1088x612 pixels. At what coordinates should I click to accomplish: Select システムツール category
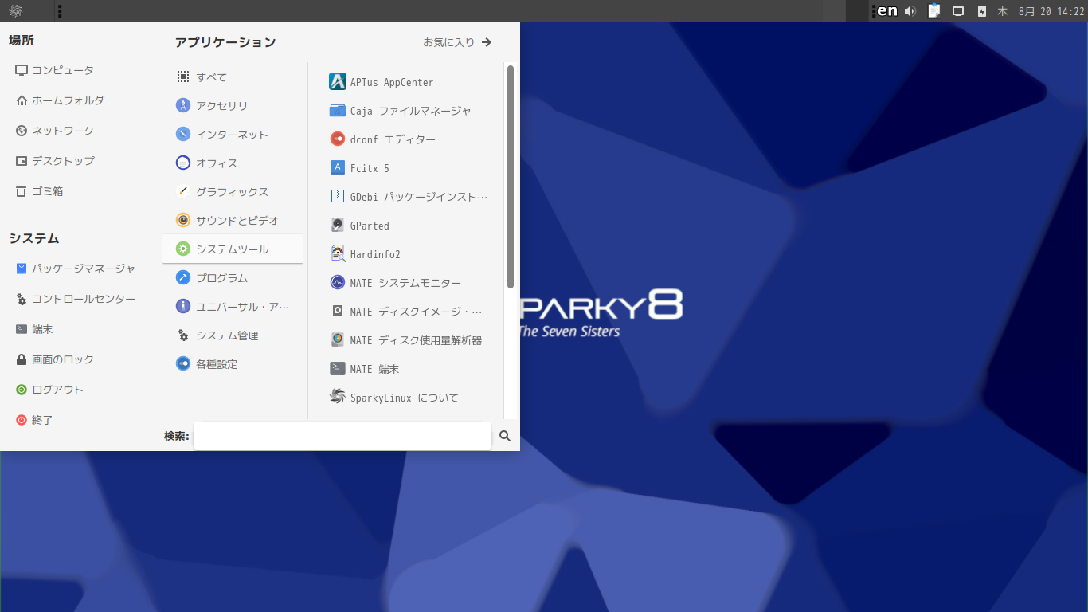[x=233, y=249]
